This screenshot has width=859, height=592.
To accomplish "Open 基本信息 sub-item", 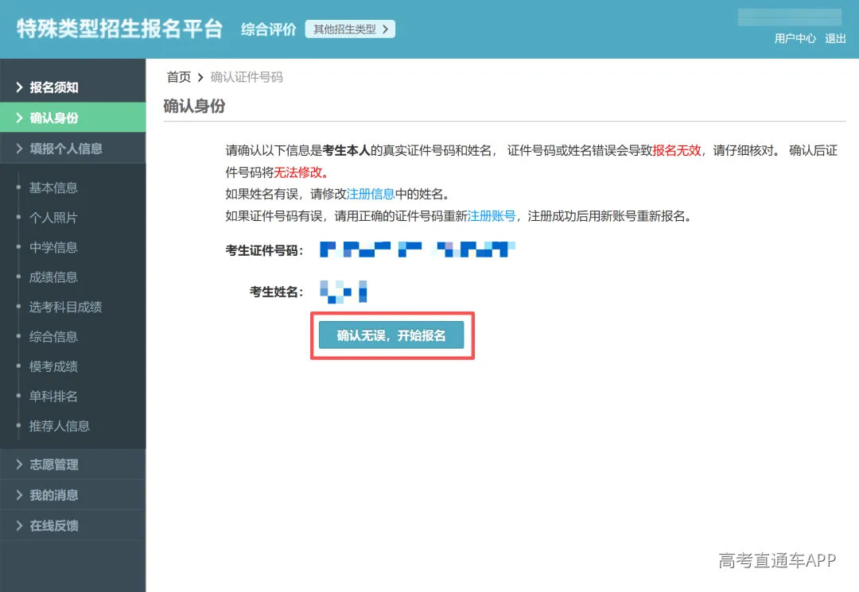I will 53,188.
